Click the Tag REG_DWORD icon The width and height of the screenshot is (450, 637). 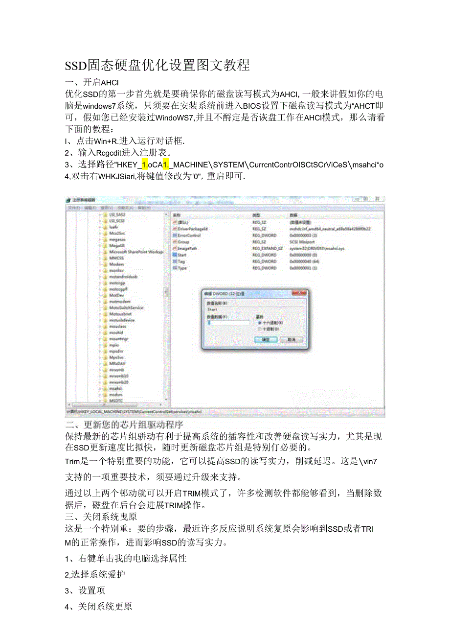pyautogui.click(x=174, y=261)
